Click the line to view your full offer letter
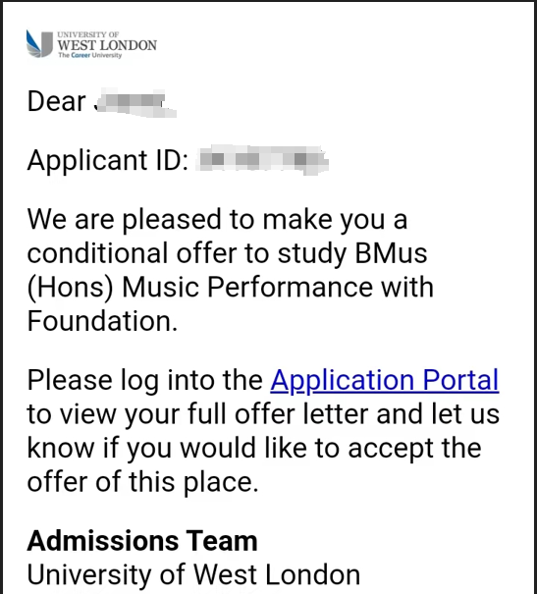Image resolution: width=537 pixels, height=594 pixels. click(x=263, y=413)
